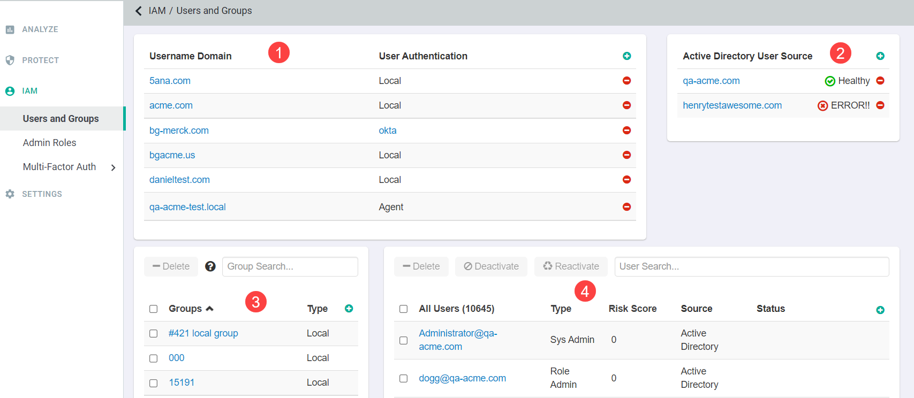Remove the 5ana.com domain entry
The height and width of the screenshot is (398, 914).
click(x=626, y=81)
